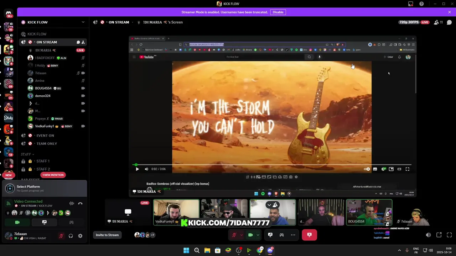Launch activity from controller icon in voice panel

[x=71, y=222]
